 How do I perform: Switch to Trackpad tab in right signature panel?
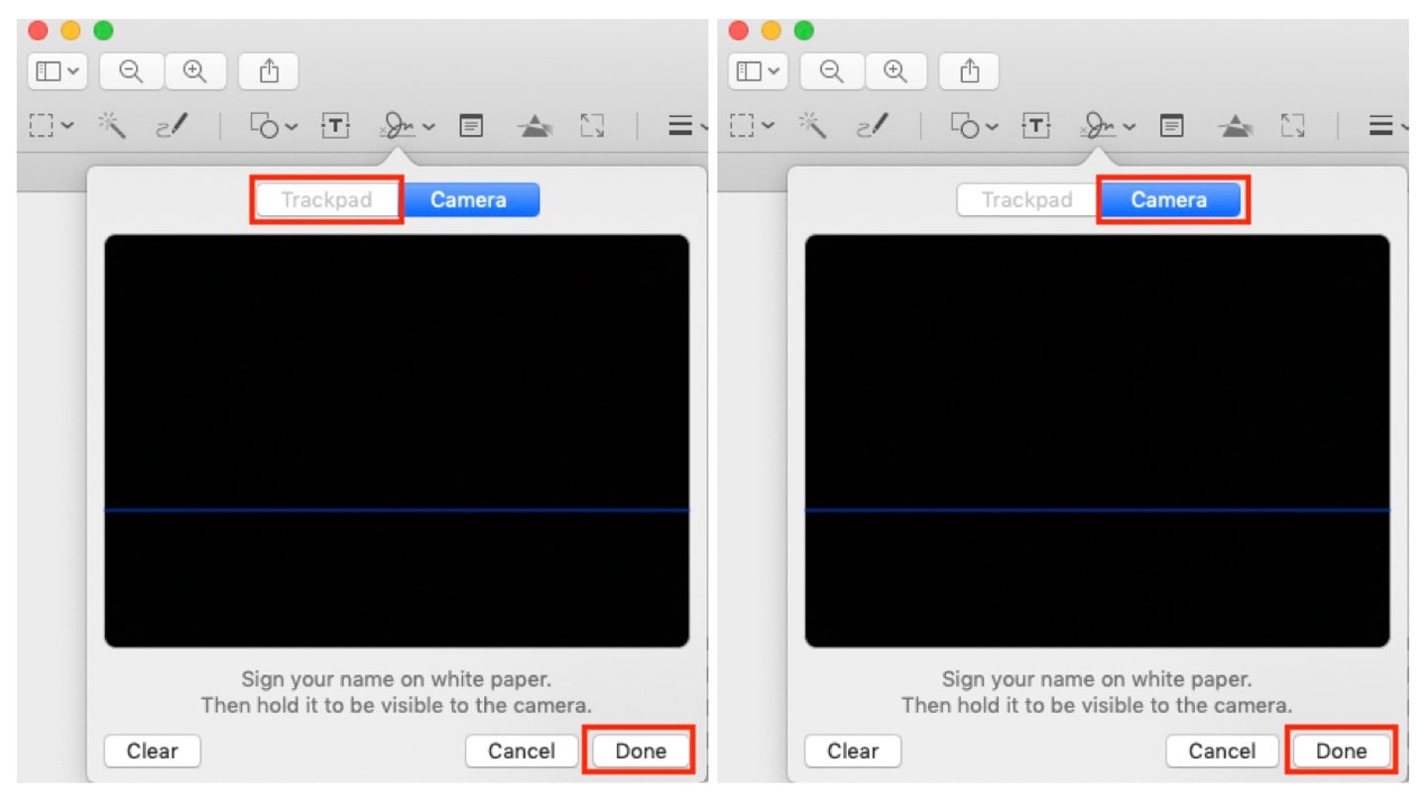1026,200
